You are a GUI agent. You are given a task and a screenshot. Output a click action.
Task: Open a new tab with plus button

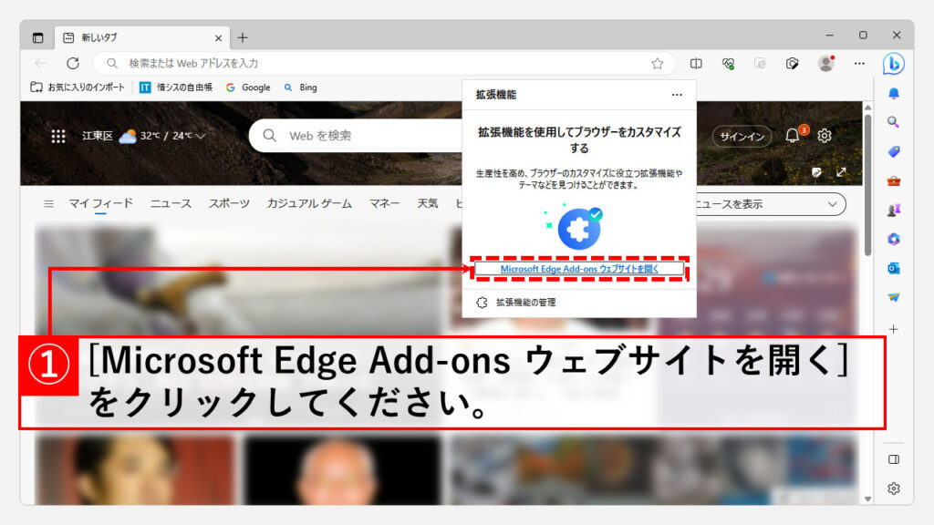click(x=243, y=38)
